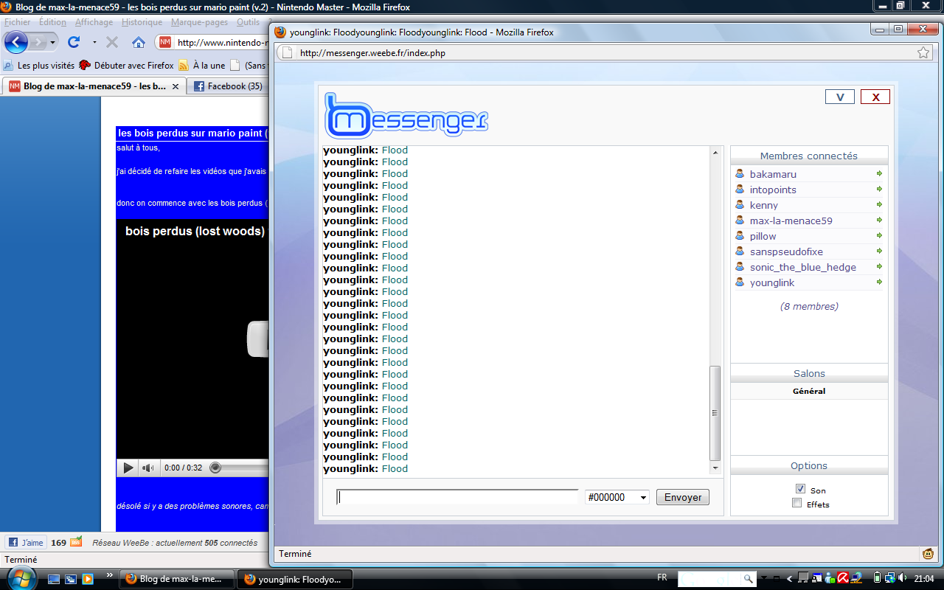Open the #000000 text color dropdown

[x=617, y=497]
